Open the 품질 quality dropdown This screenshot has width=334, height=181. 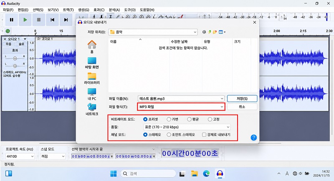pyautogui.click(x=187, y=127)
